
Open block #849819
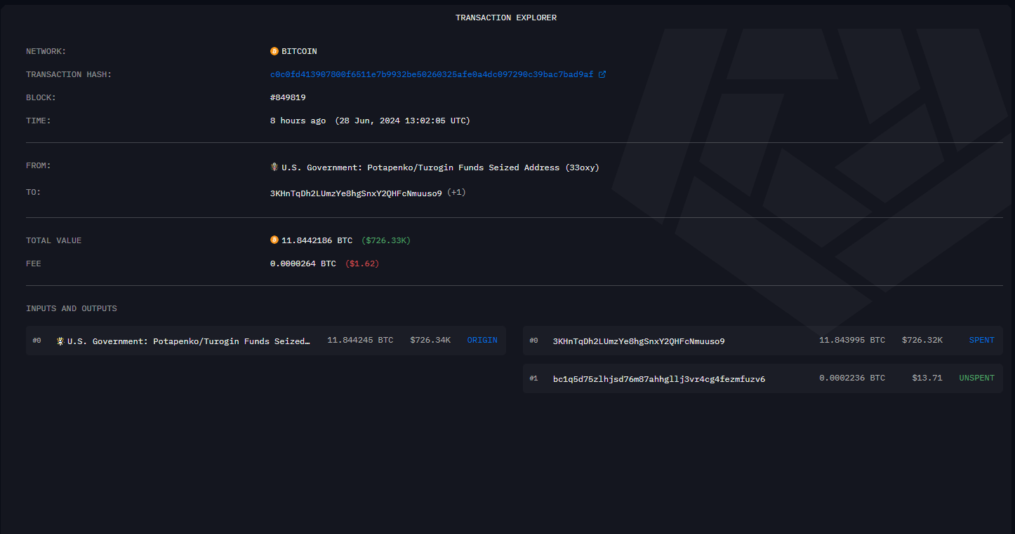point(288,97)
